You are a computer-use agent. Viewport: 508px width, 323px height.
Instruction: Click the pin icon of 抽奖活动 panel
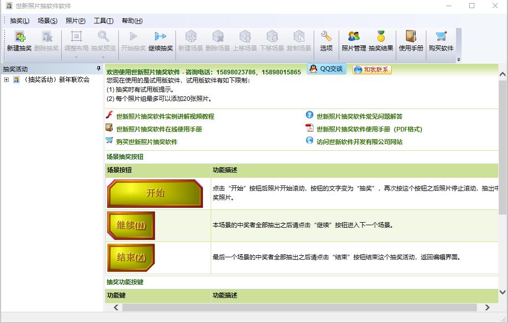pyautogui.click(x=98, y=69)
